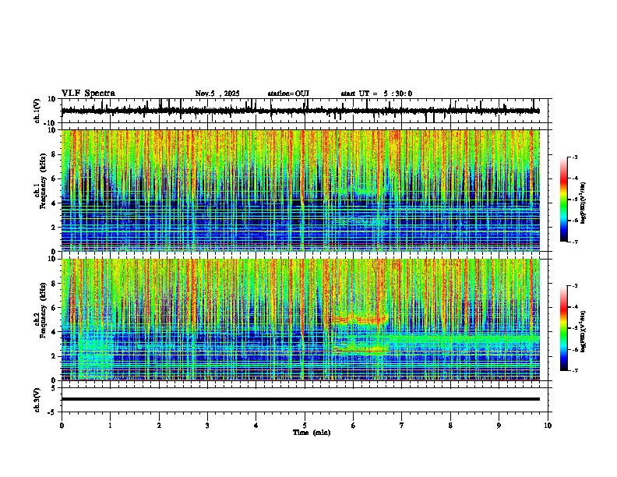Click the "ch.3(V)" axis label
This screenshot has width=617, height=477.
coord(37,400)
